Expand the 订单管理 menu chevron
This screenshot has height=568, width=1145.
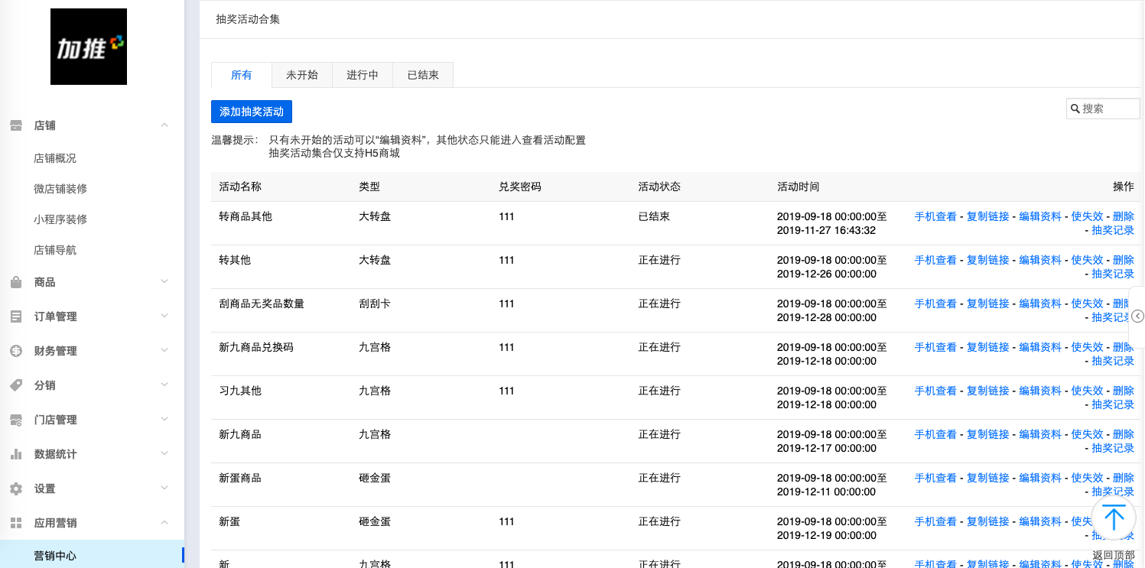click(x=164, y=316)
